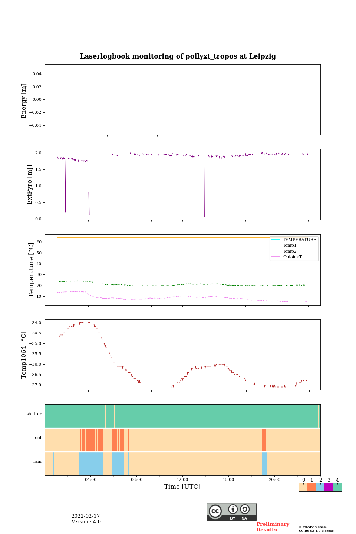
Task: Select the light blue colorbar swatch labeled 2
Action: click(320, 487)
